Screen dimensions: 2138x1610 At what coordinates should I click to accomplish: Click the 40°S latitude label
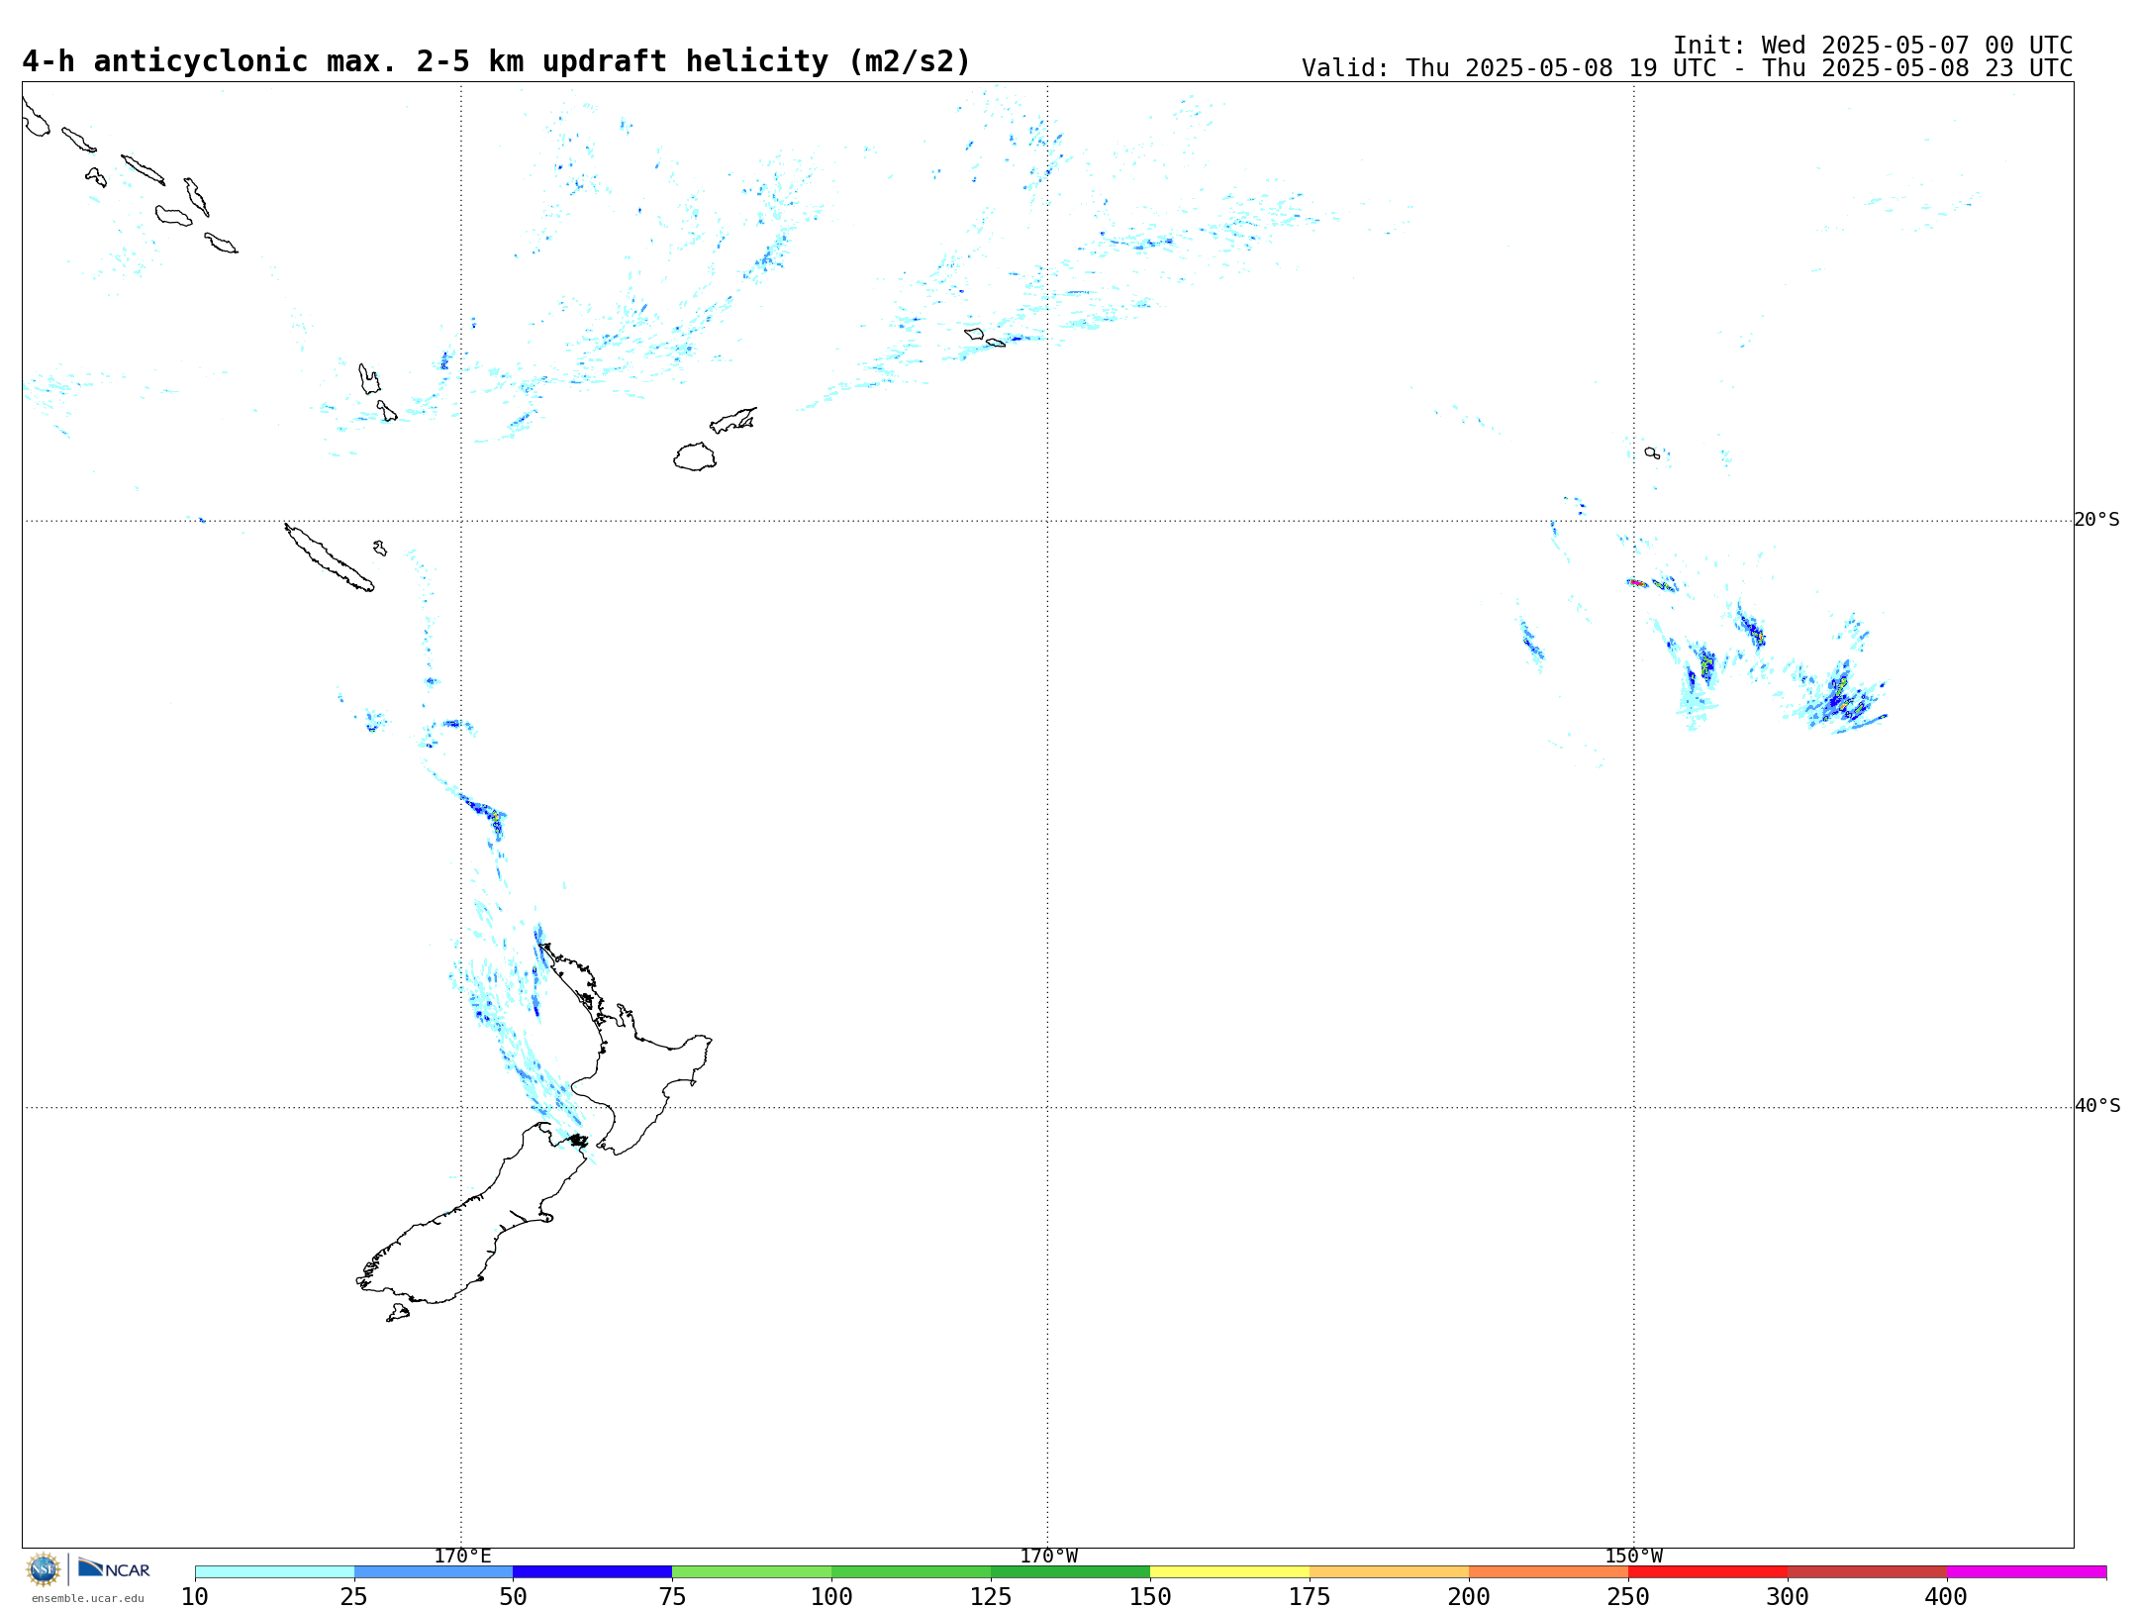tap(2097, 1106)
